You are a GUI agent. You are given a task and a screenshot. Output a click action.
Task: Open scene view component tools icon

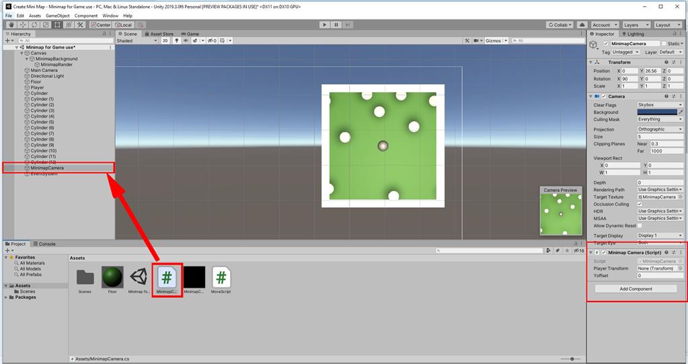[x=467, y=40]
